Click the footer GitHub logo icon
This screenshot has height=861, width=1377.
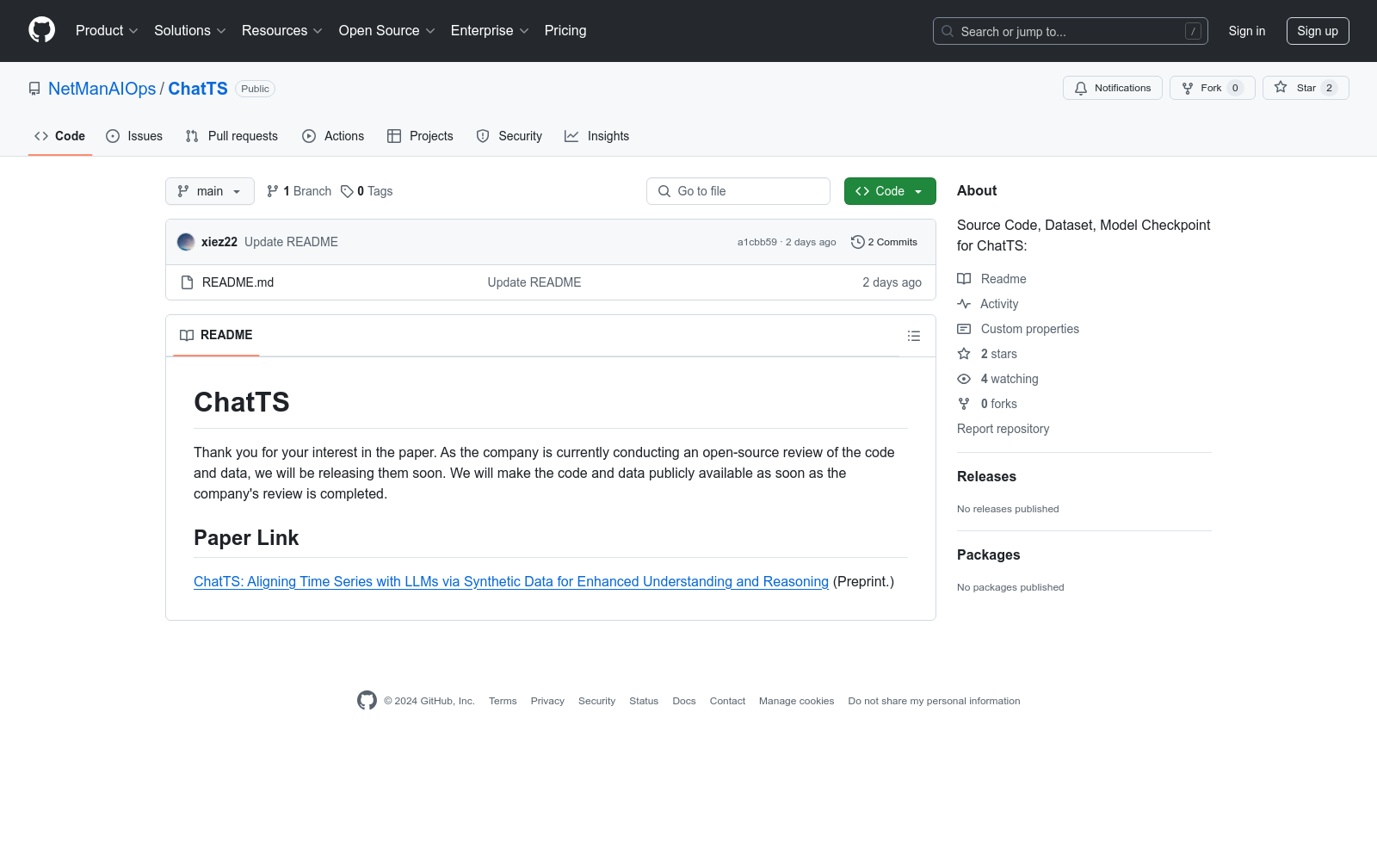[367, 701]
